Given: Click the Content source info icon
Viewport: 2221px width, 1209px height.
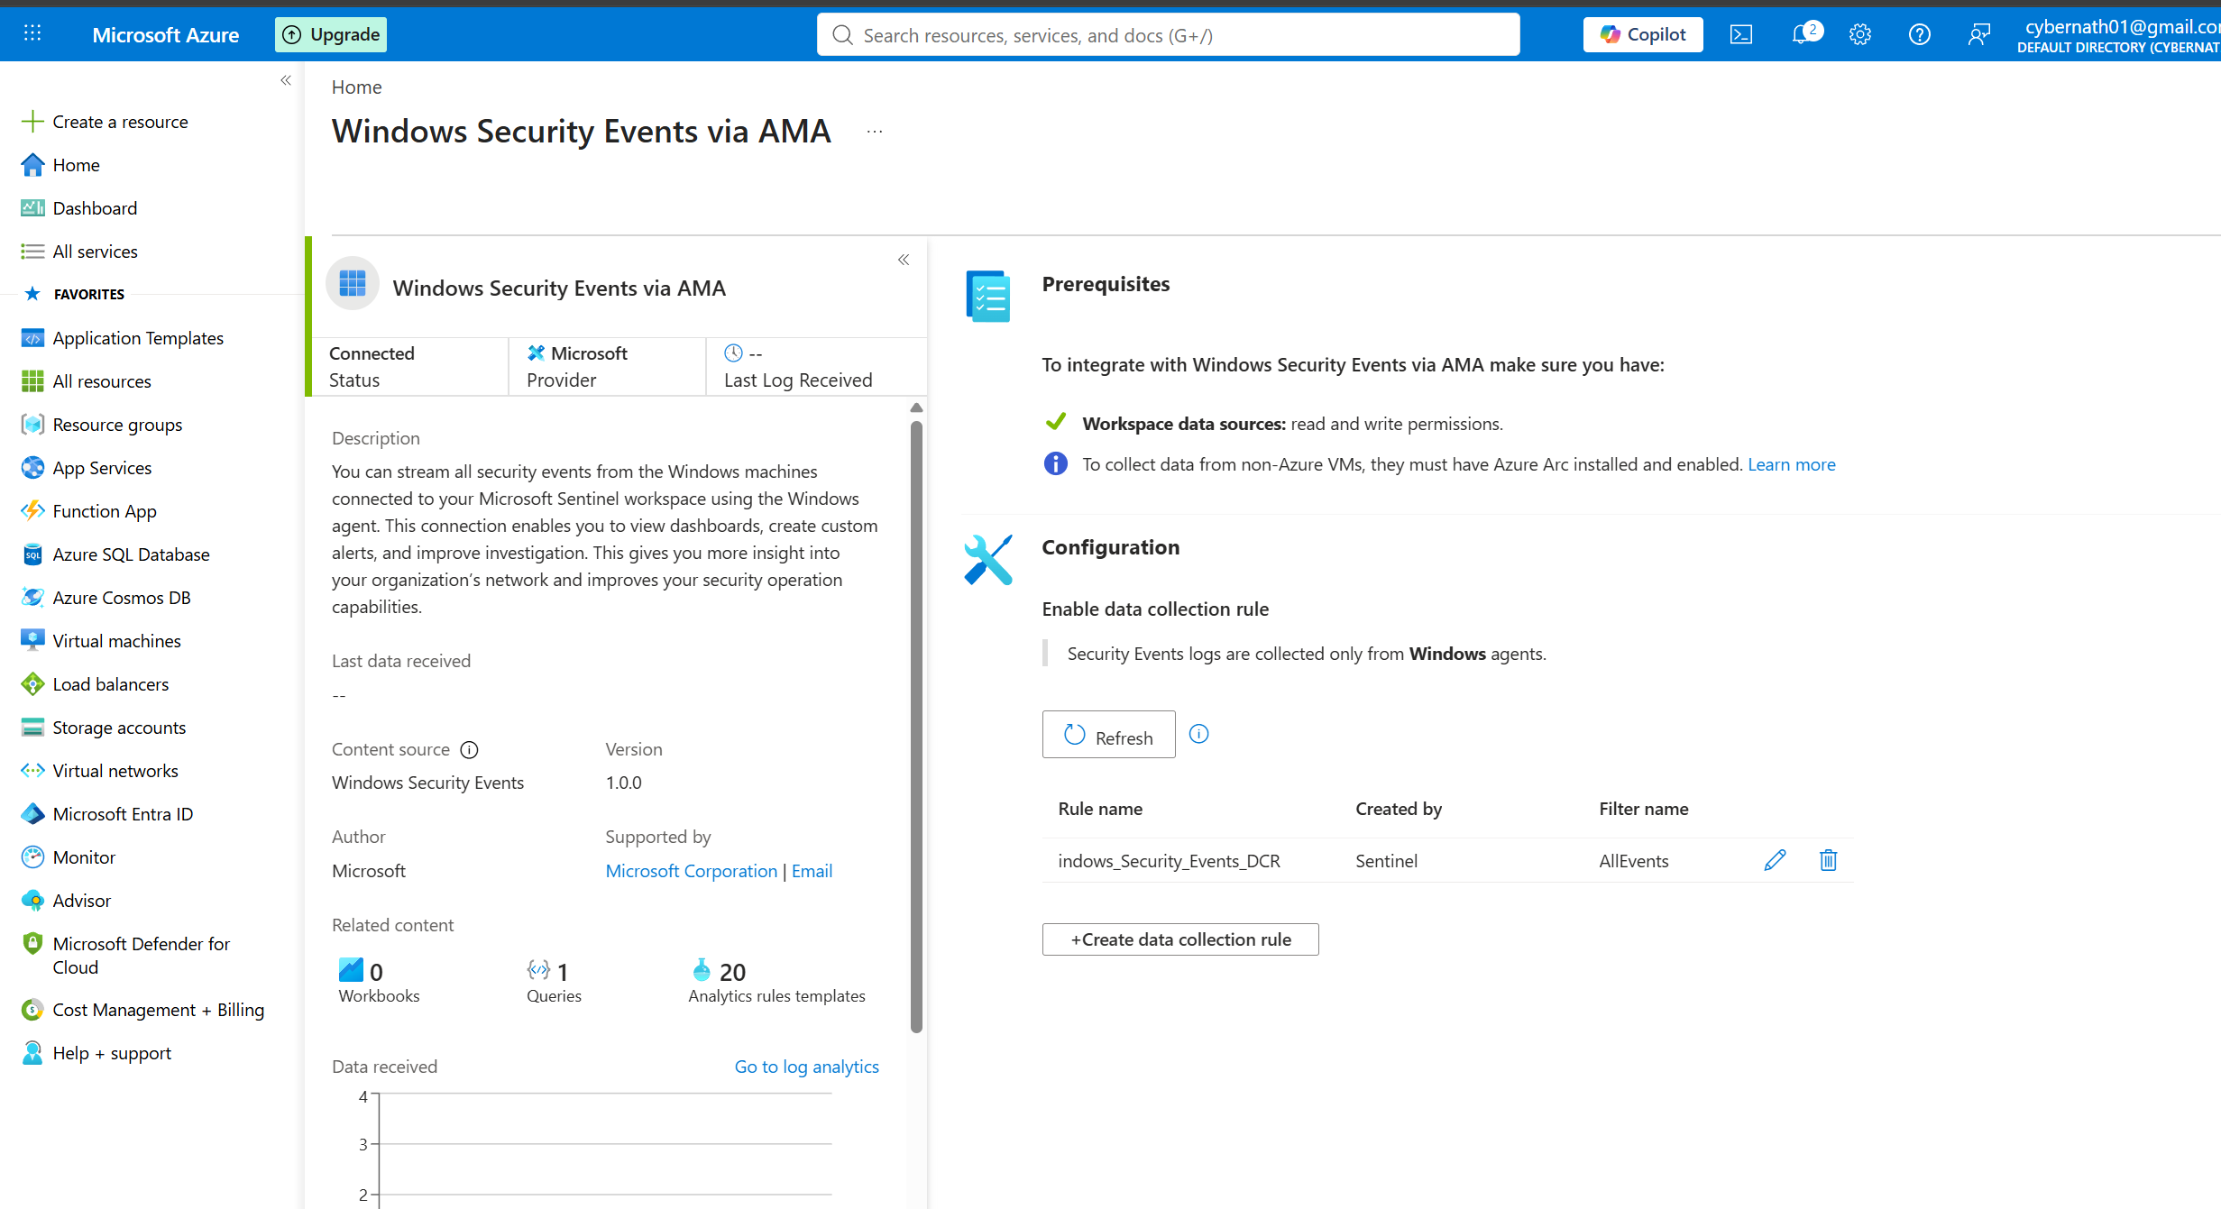Looking at the screenshot, I should (x=469, y=749).
